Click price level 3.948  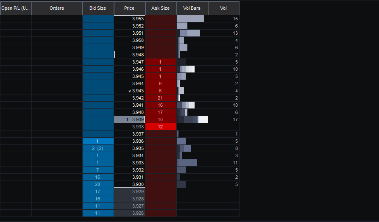(130, 55)
